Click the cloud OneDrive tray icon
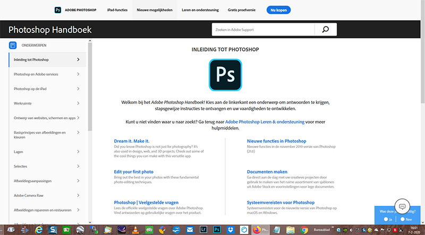 coord(377,230)
